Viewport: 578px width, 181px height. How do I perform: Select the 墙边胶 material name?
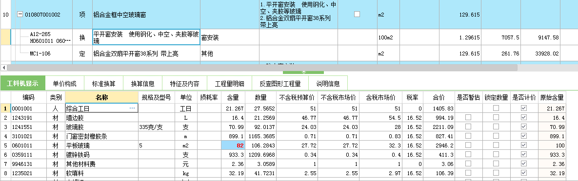pos(75,118)
